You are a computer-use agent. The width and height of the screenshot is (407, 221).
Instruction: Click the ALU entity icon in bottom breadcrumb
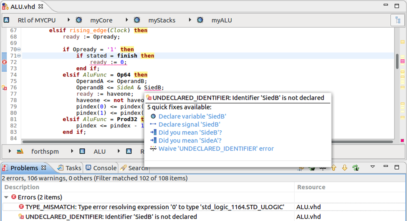[82, 151]
